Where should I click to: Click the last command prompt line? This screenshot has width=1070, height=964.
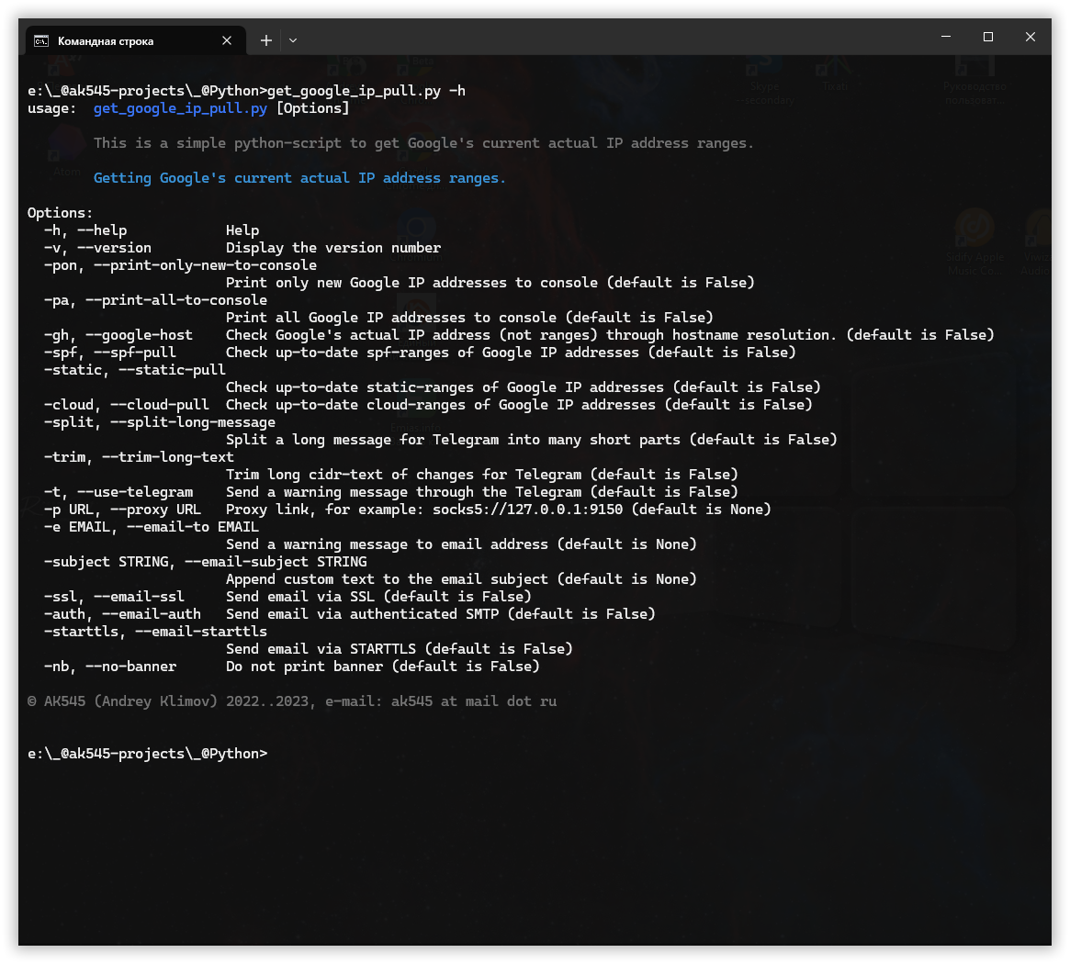[147, 754]
